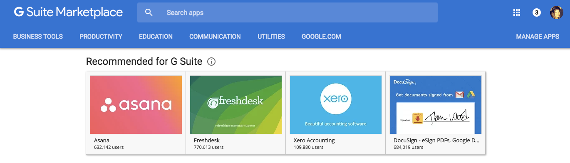Select the Xero accounting app image

point(336,105)
